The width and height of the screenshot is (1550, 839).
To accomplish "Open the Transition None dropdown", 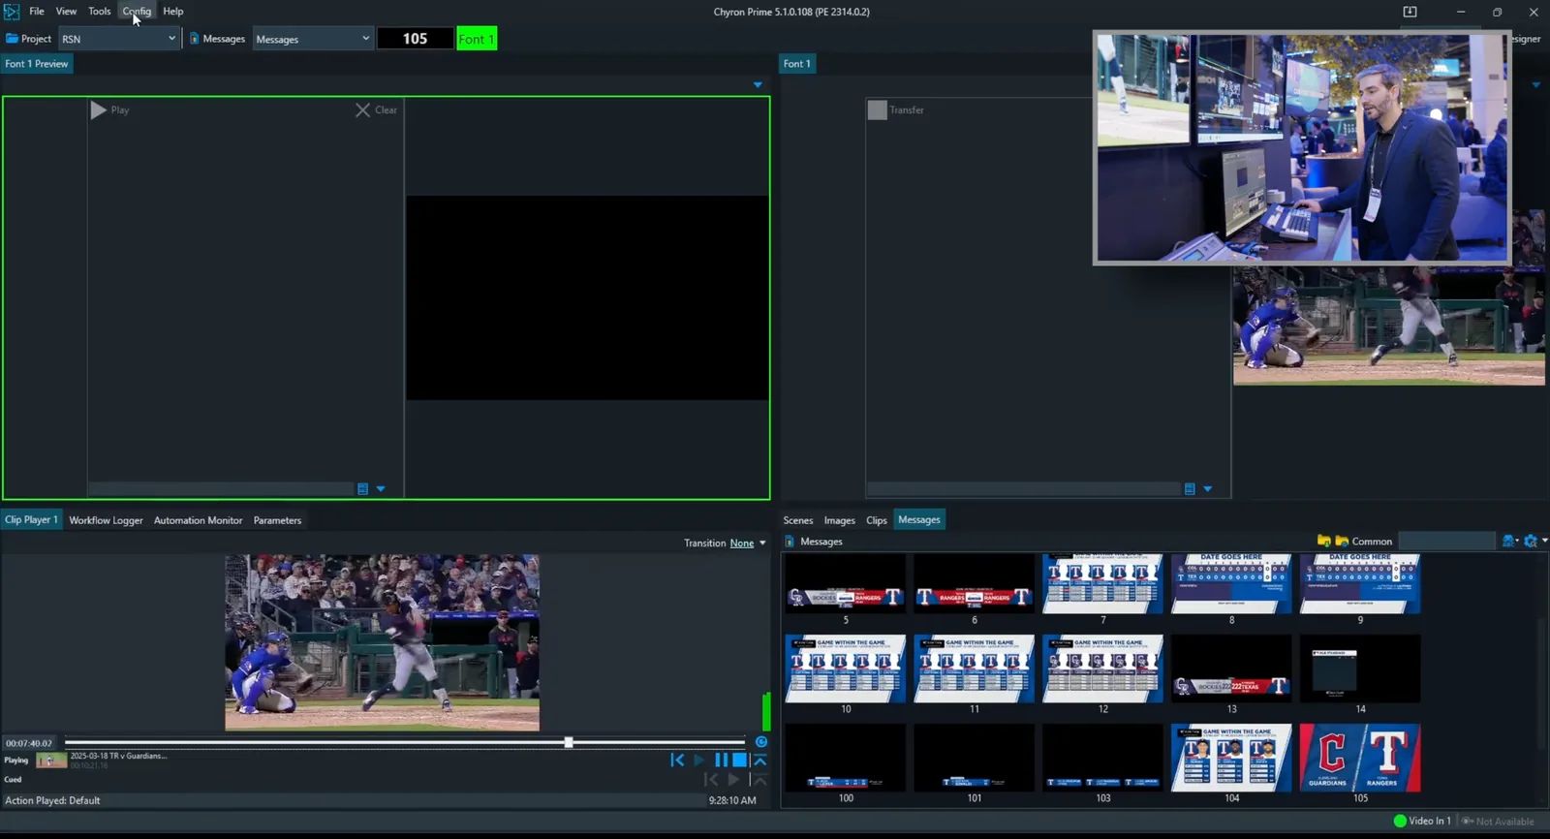I will [x=762, y=544].
